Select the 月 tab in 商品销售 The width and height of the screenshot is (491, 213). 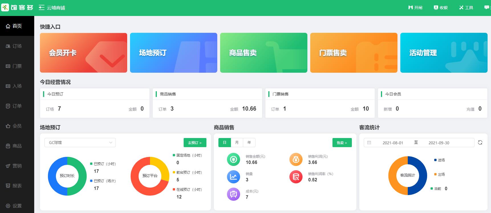[x=237, y=143]
